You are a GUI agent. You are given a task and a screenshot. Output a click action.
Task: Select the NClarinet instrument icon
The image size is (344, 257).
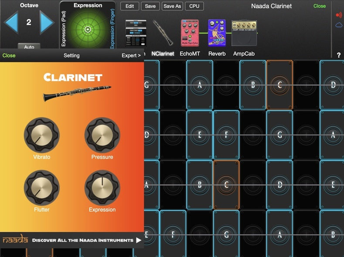[163, 33]
